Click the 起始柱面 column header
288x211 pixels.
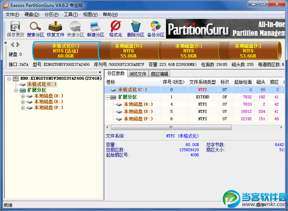tap(243, 82)
